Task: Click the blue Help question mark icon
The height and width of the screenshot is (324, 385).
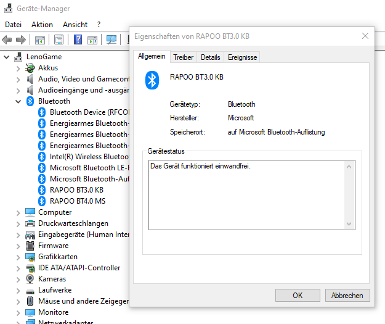Action: point(78,39)
